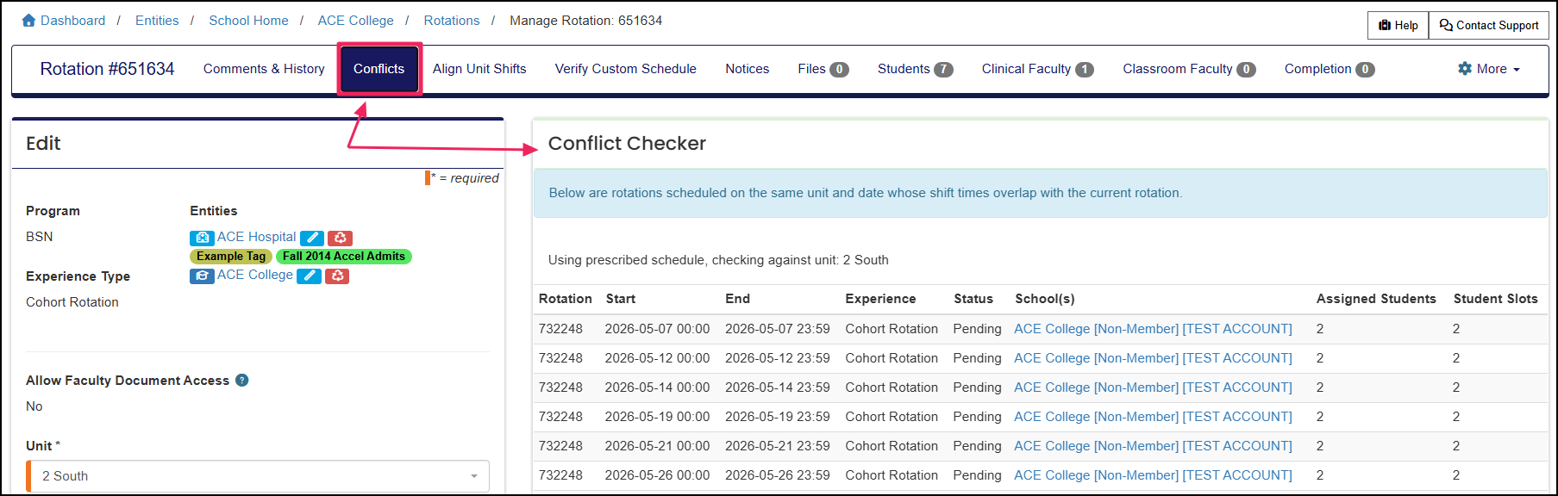
Task: Click the BSN program value
Action: pyautogui.click(x=40, y=237)
